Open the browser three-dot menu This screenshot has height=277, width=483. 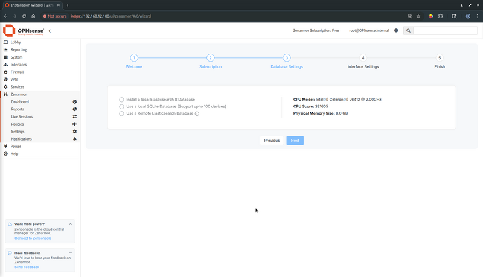point(477,16)
